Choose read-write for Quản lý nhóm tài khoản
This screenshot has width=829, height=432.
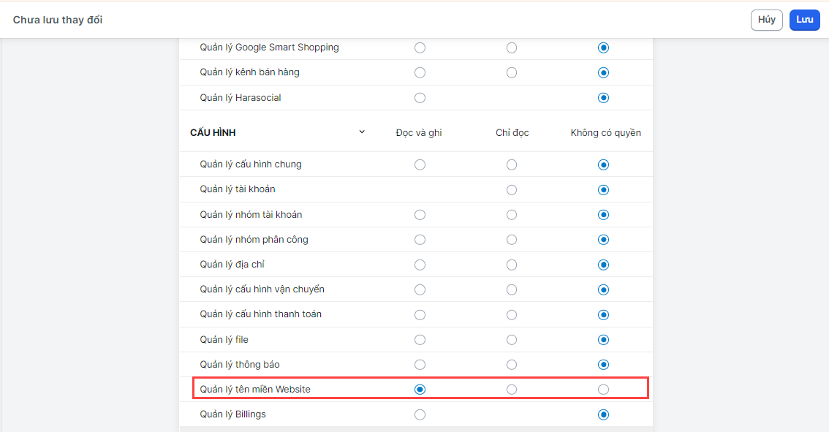click(420, 215)
